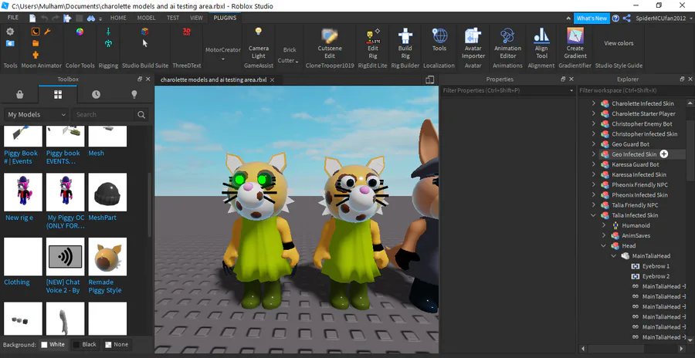Open the Toolbox Marketplace bag tab
Image resolution: width=695 pixels, height=358 pixels.
coord(19,94)
